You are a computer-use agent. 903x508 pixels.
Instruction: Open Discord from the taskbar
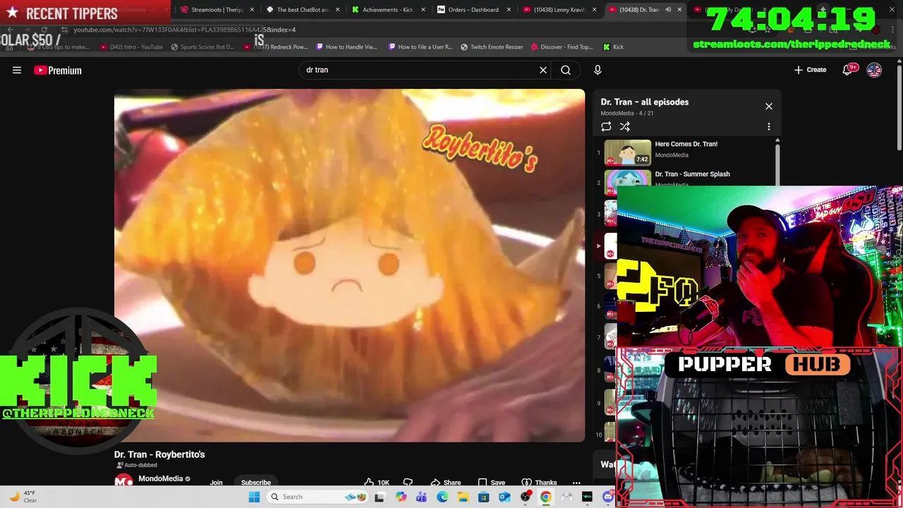click(x=608, y=497)
